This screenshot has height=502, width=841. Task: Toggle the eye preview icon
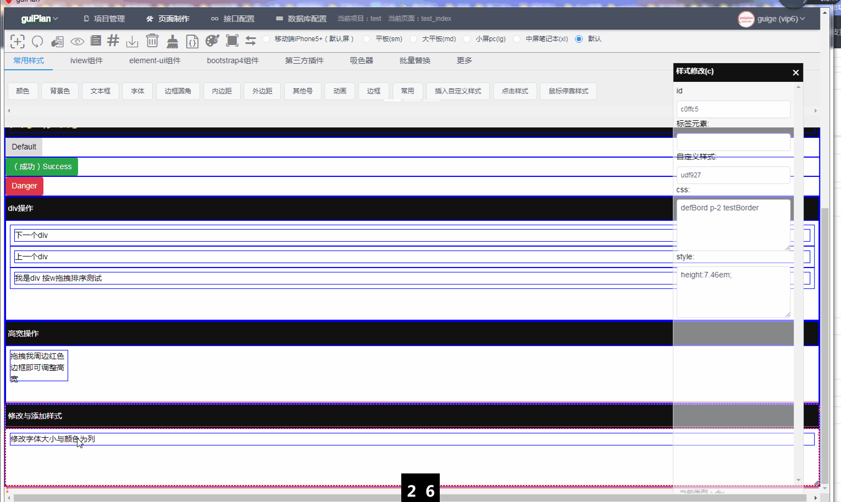(x=77, y=41)
